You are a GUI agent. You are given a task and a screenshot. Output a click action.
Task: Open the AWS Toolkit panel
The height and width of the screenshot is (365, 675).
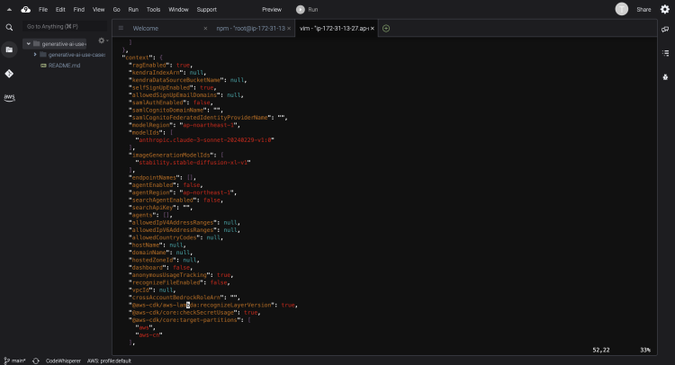point(9,97)
